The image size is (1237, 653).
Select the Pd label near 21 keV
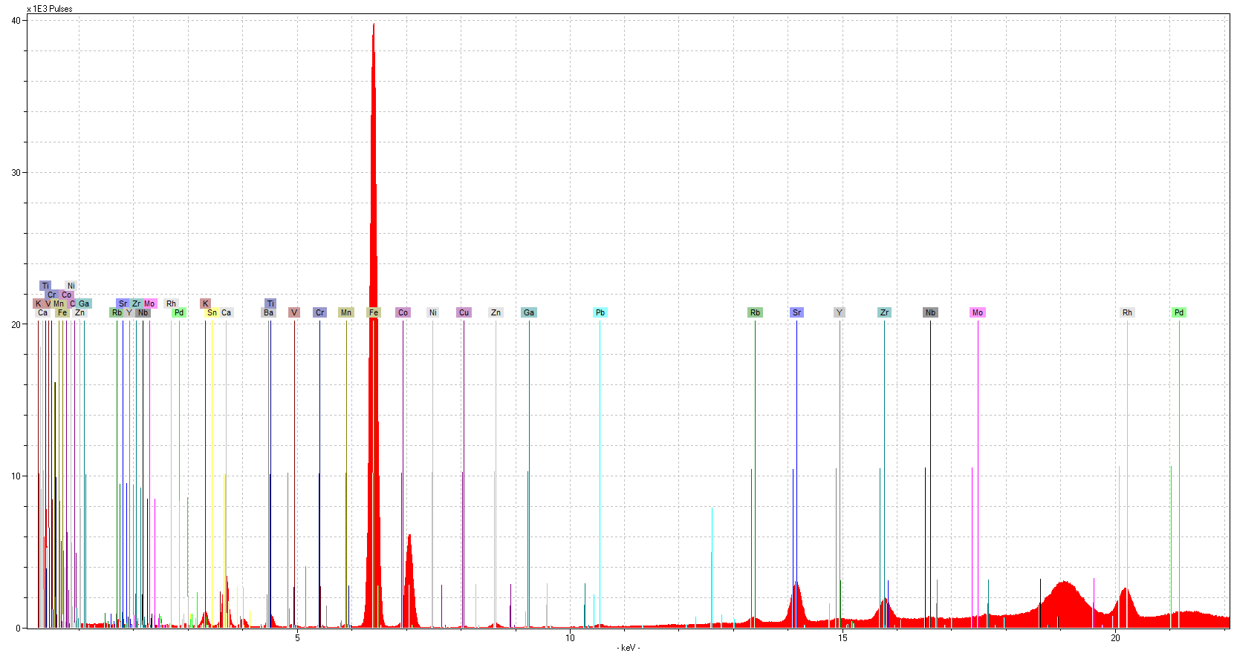coord(1179,312)
